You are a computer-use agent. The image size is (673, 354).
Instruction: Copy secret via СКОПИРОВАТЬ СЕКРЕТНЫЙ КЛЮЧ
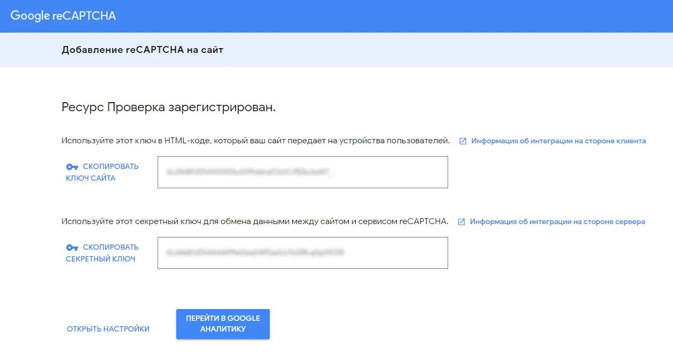pos(102,253)
